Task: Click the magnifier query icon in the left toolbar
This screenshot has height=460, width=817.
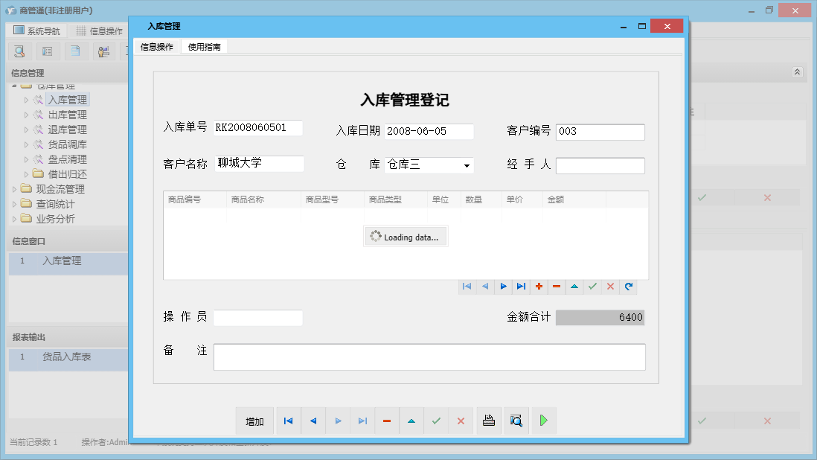Action: click(19, 51)
